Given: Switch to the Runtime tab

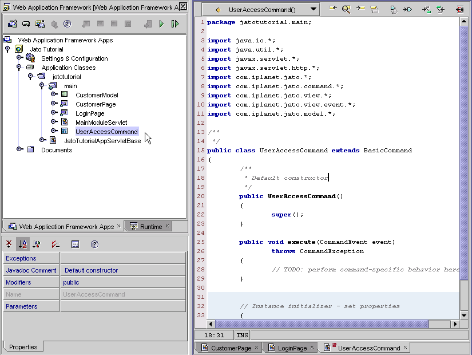Looking at the screenshot, I should (x=148, y=226).
